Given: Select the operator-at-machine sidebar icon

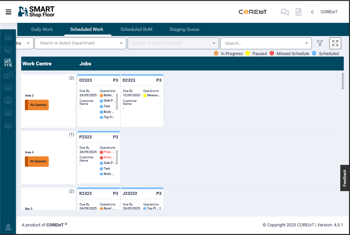Looking at the screenshot, I should point(8,62).
